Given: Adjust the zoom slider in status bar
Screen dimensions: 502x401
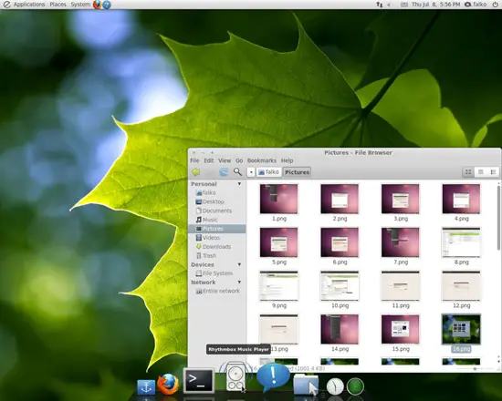Looking at the screenshot, I should [x=475, y=369].
